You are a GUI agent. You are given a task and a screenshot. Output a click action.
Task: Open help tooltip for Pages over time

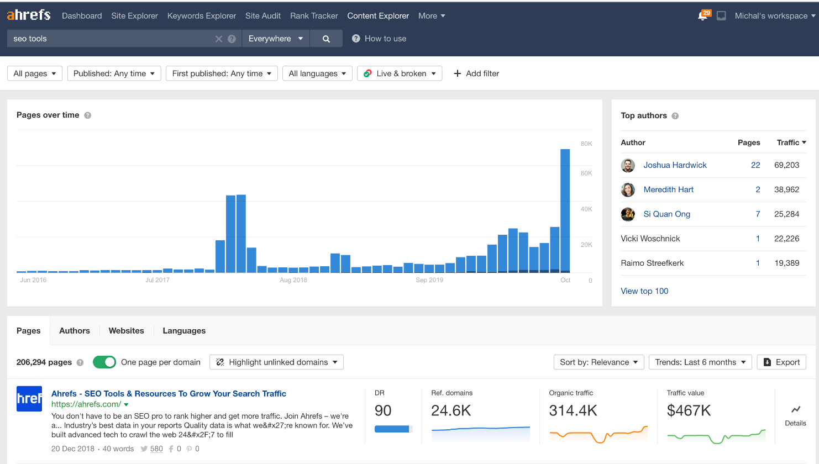(x=87, y=115)
